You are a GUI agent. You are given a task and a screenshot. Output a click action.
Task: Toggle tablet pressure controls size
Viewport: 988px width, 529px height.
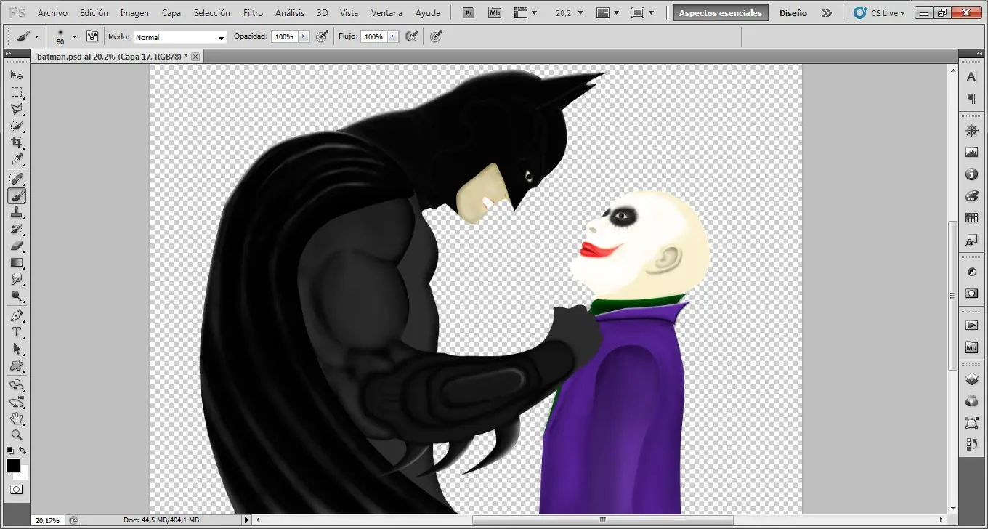(x=435, y=36)
